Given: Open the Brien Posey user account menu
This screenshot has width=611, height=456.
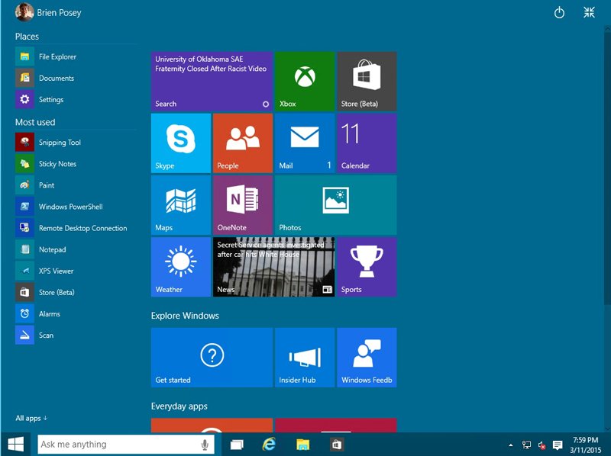Looking at the screenshot, I should [48, 12].
